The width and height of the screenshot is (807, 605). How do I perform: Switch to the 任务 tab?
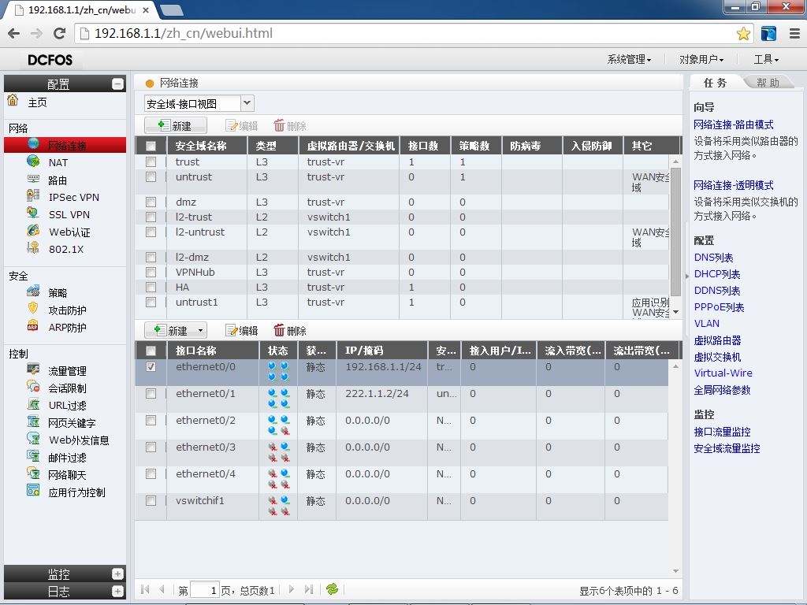click(x=715, y=83)
